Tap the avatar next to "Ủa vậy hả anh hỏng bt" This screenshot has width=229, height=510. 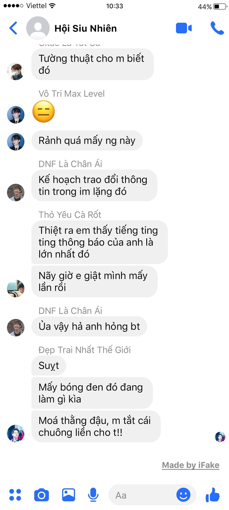pos(16,328)
